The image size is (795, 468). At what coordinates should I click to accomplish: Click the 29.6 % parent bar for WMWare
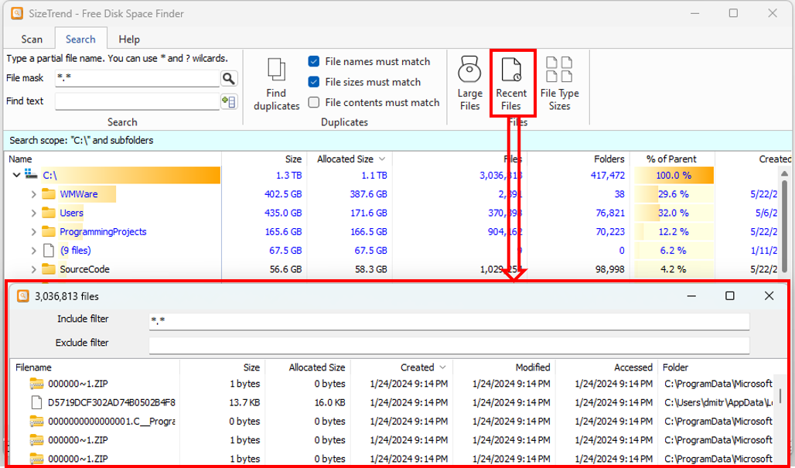tap(674, 194)
